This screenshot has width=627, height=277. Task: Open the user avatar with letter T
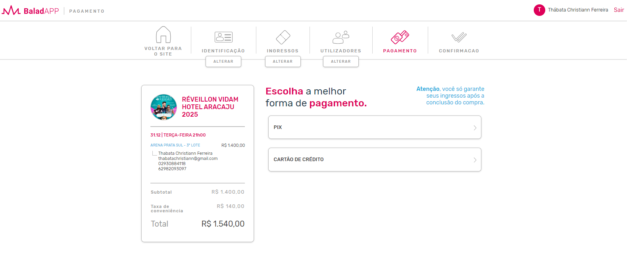tap(539, 10)
